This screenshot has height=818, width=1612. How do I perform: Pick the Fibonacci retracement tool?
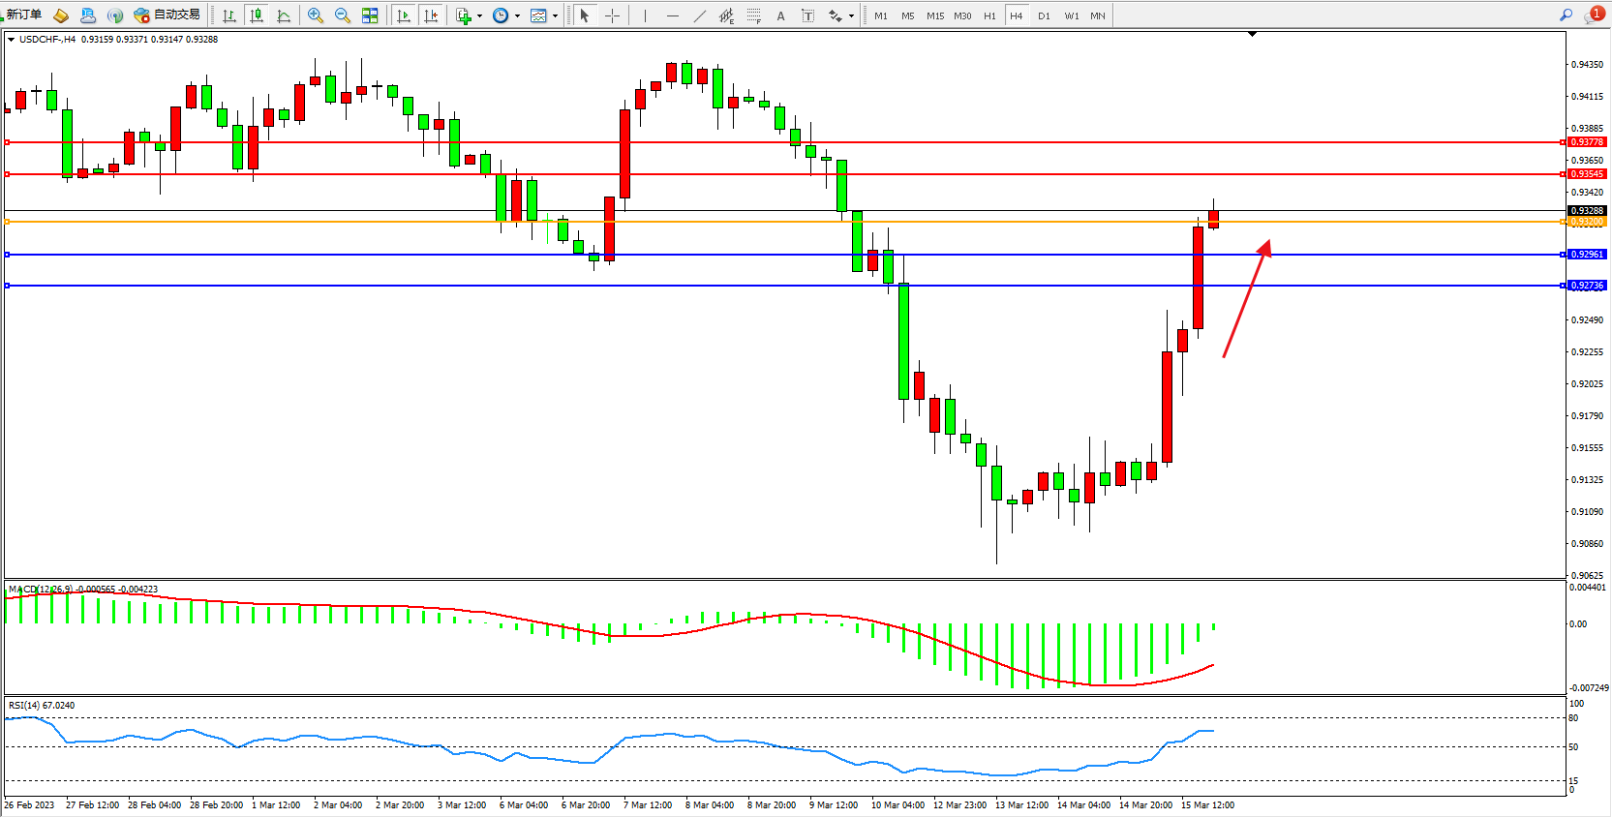point(753,15)
